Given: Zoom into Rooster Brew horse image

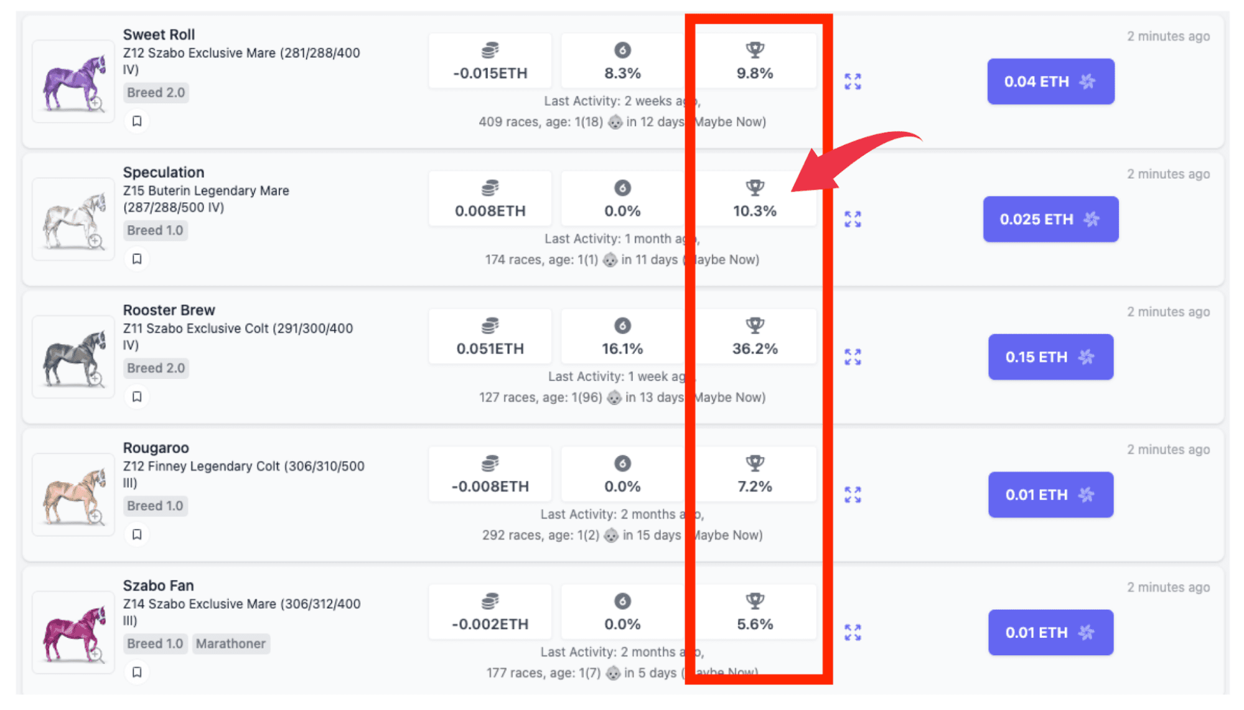Looking at the screenshot, I should pyautogui.click(x=95, y=378).
